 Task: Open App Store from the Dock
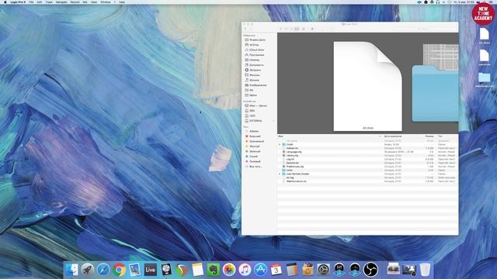[261, 270]
